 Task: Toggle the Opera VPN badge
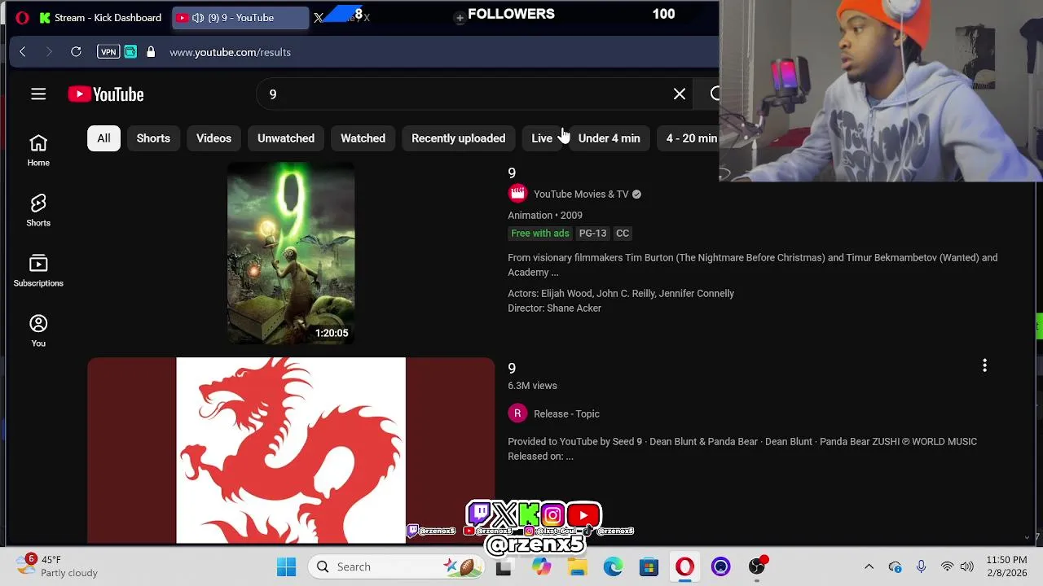(108, 52)
